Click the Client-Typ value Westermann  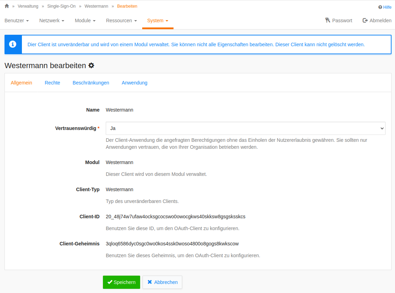pos(119,189)
